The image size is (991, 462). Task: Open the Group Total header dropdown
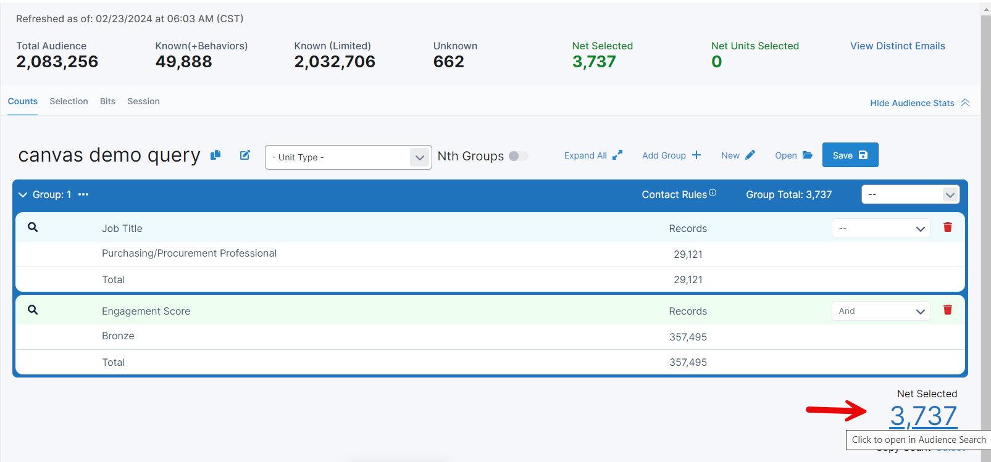pyautogui.click(x=910, y=195)
